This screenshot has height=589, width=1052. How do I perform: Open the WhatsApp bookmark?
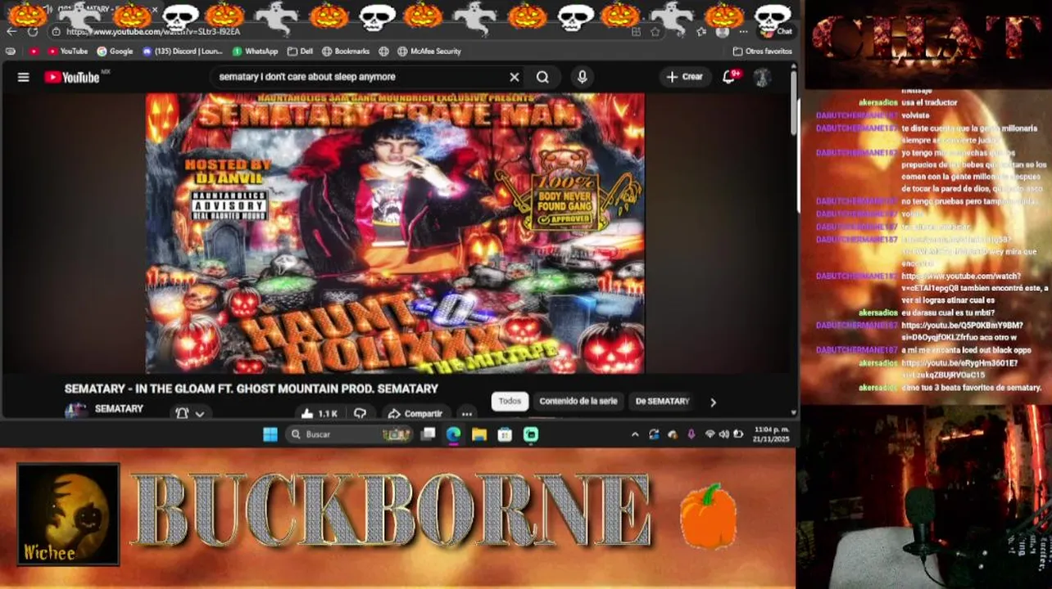[255, 51]
